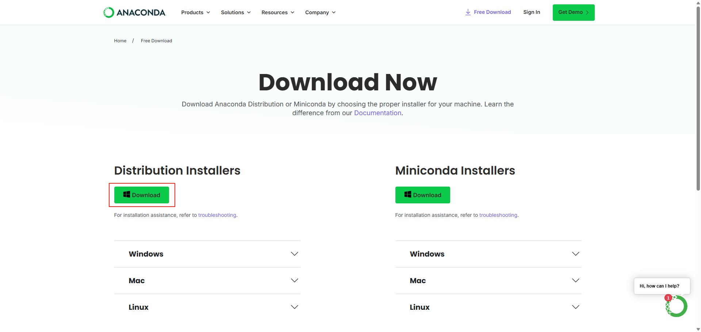This screenshot has width=701, height=332.
Task: Open troubleshooting link under Miniconda Installers
Action: 498,215
